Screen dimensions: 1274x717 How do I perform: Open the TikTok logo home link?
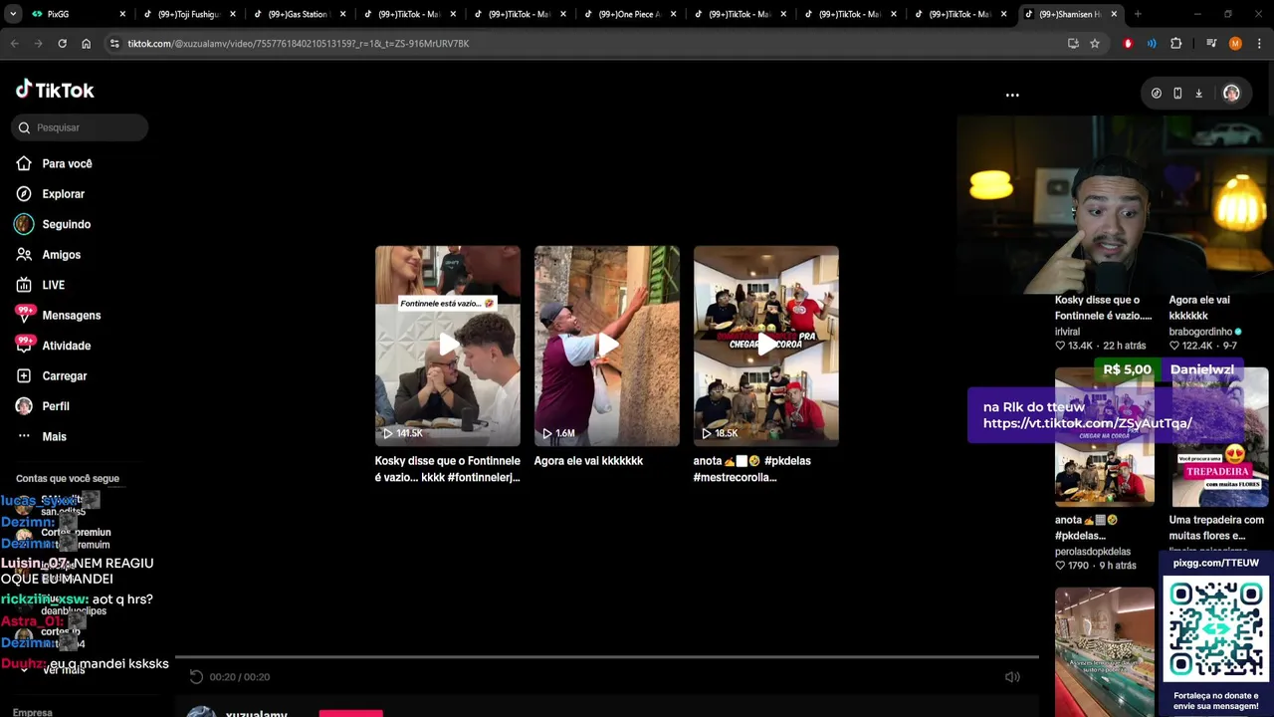point(55,90)
